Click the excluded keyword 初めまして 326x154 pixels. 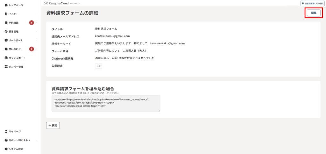pyautogui.click(x=140, y=43)
